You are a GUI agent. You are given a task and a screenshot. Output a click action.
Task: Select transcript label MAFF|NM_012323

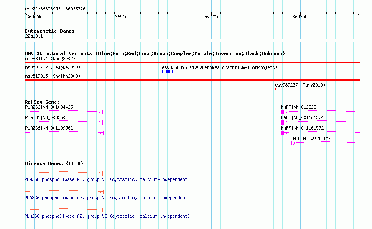point(298,107)
